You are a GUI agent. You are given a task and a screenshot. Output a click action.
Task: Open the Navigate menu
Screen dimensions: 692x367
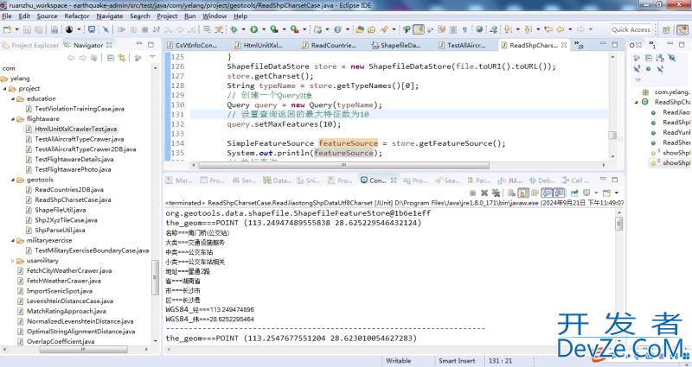[x=110, y=16]
